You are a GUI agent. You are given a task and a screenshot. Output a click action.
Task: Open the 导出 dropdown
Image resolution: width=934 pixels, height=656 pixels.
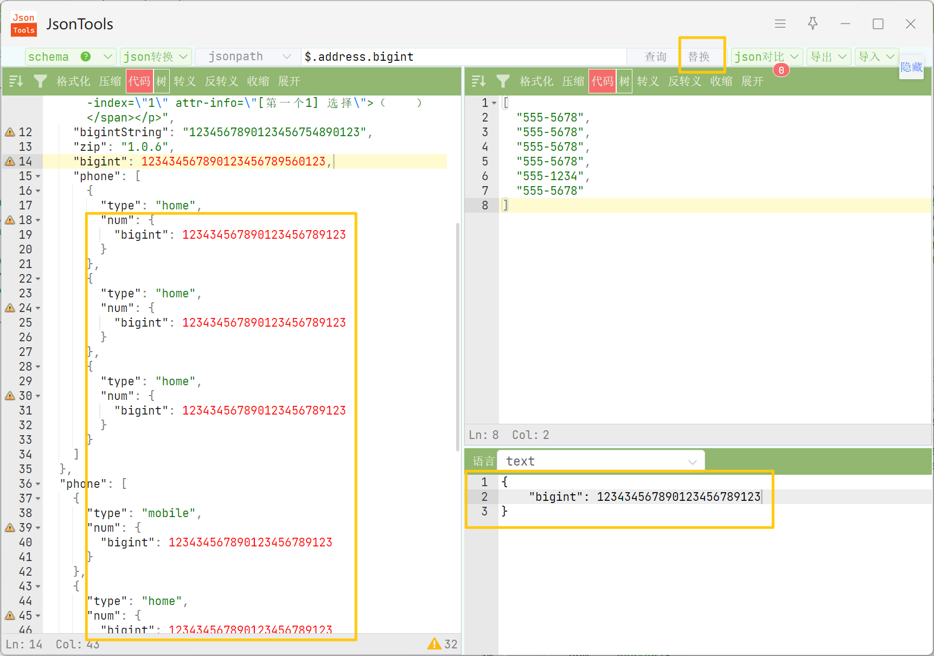tap(829, 56)
